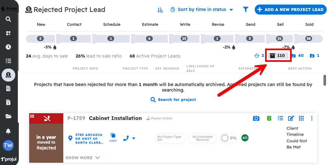Open the search icon in sidebar

tap(8, 19)
